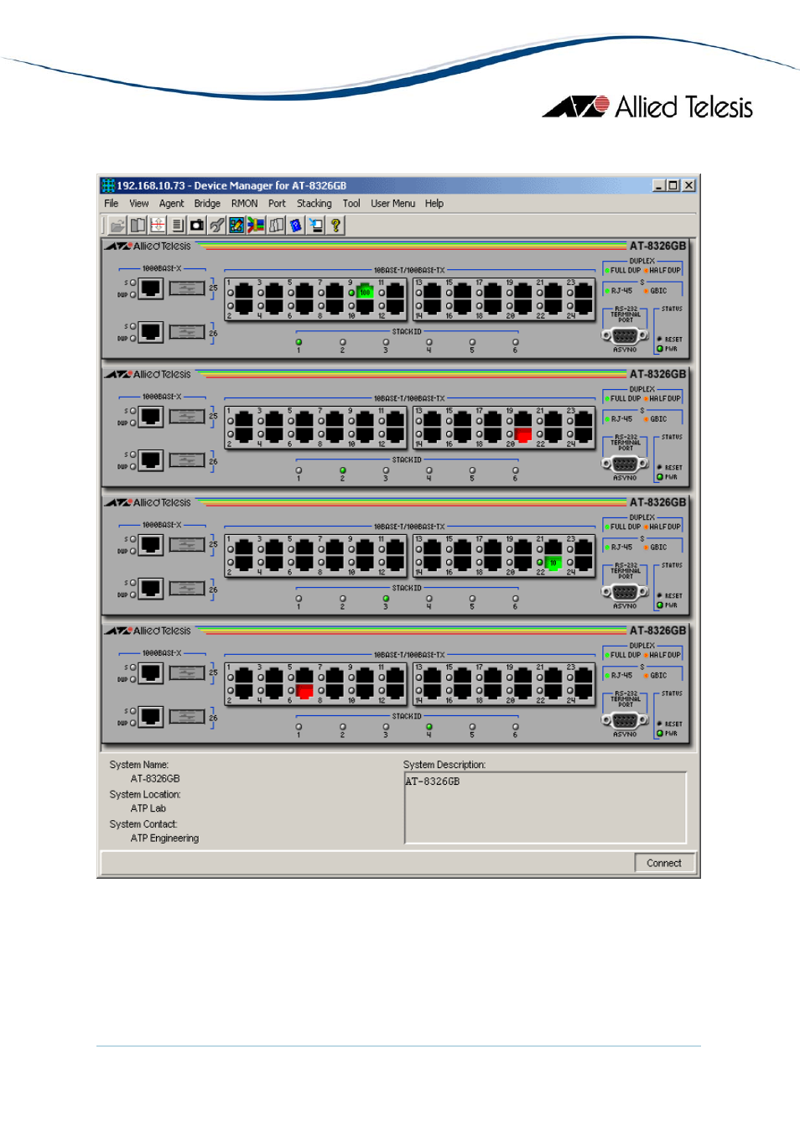Select green port 9 on stack unit 1
Screen dimensions: 800x1132
[365, 292]
